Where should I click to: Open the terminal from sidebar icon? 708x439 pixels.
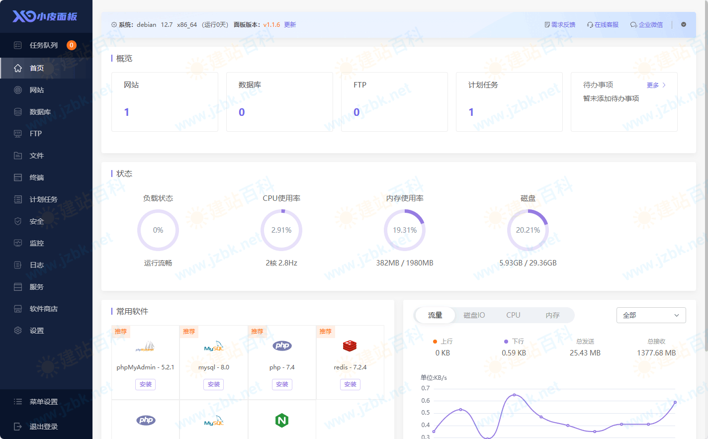click(x=18, y=177)
